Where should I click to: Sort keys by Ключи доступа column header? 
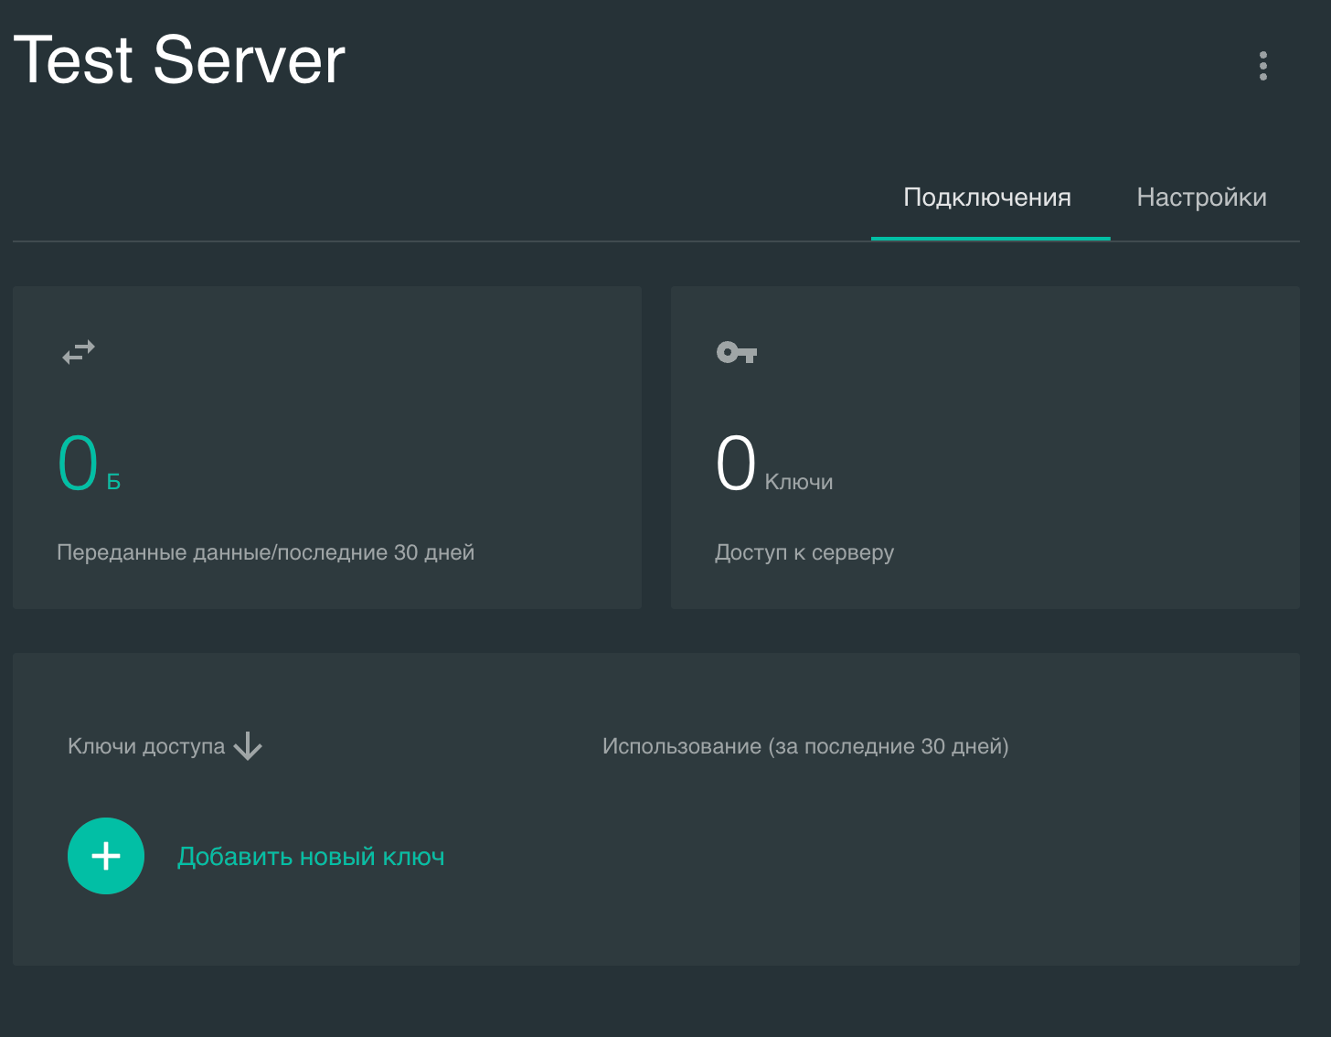pyautogui.click(x=146, y=746)
